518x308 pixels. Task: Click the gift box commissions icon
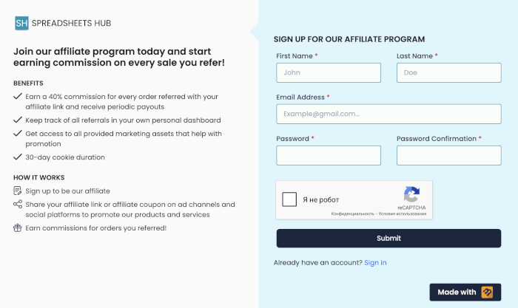[x=18, y=227]
